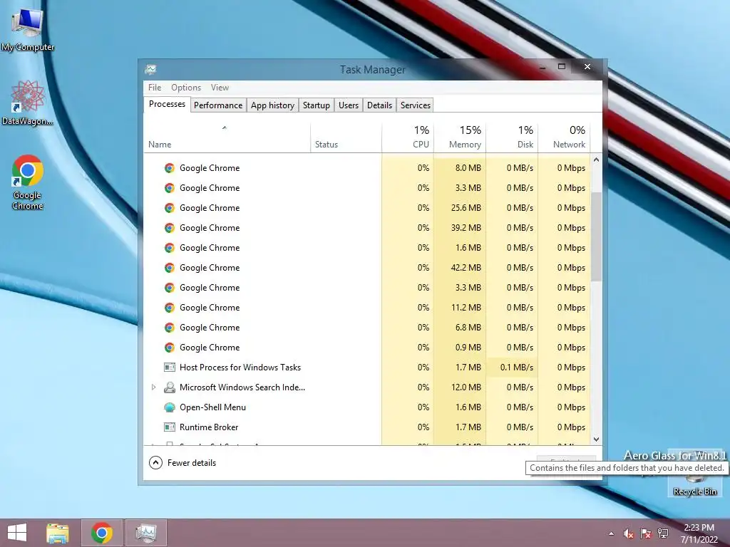Click the Open-Shell Menu process icon
Image resolution: width=730 pixels, height=547 pixels.
click(170, 407)
